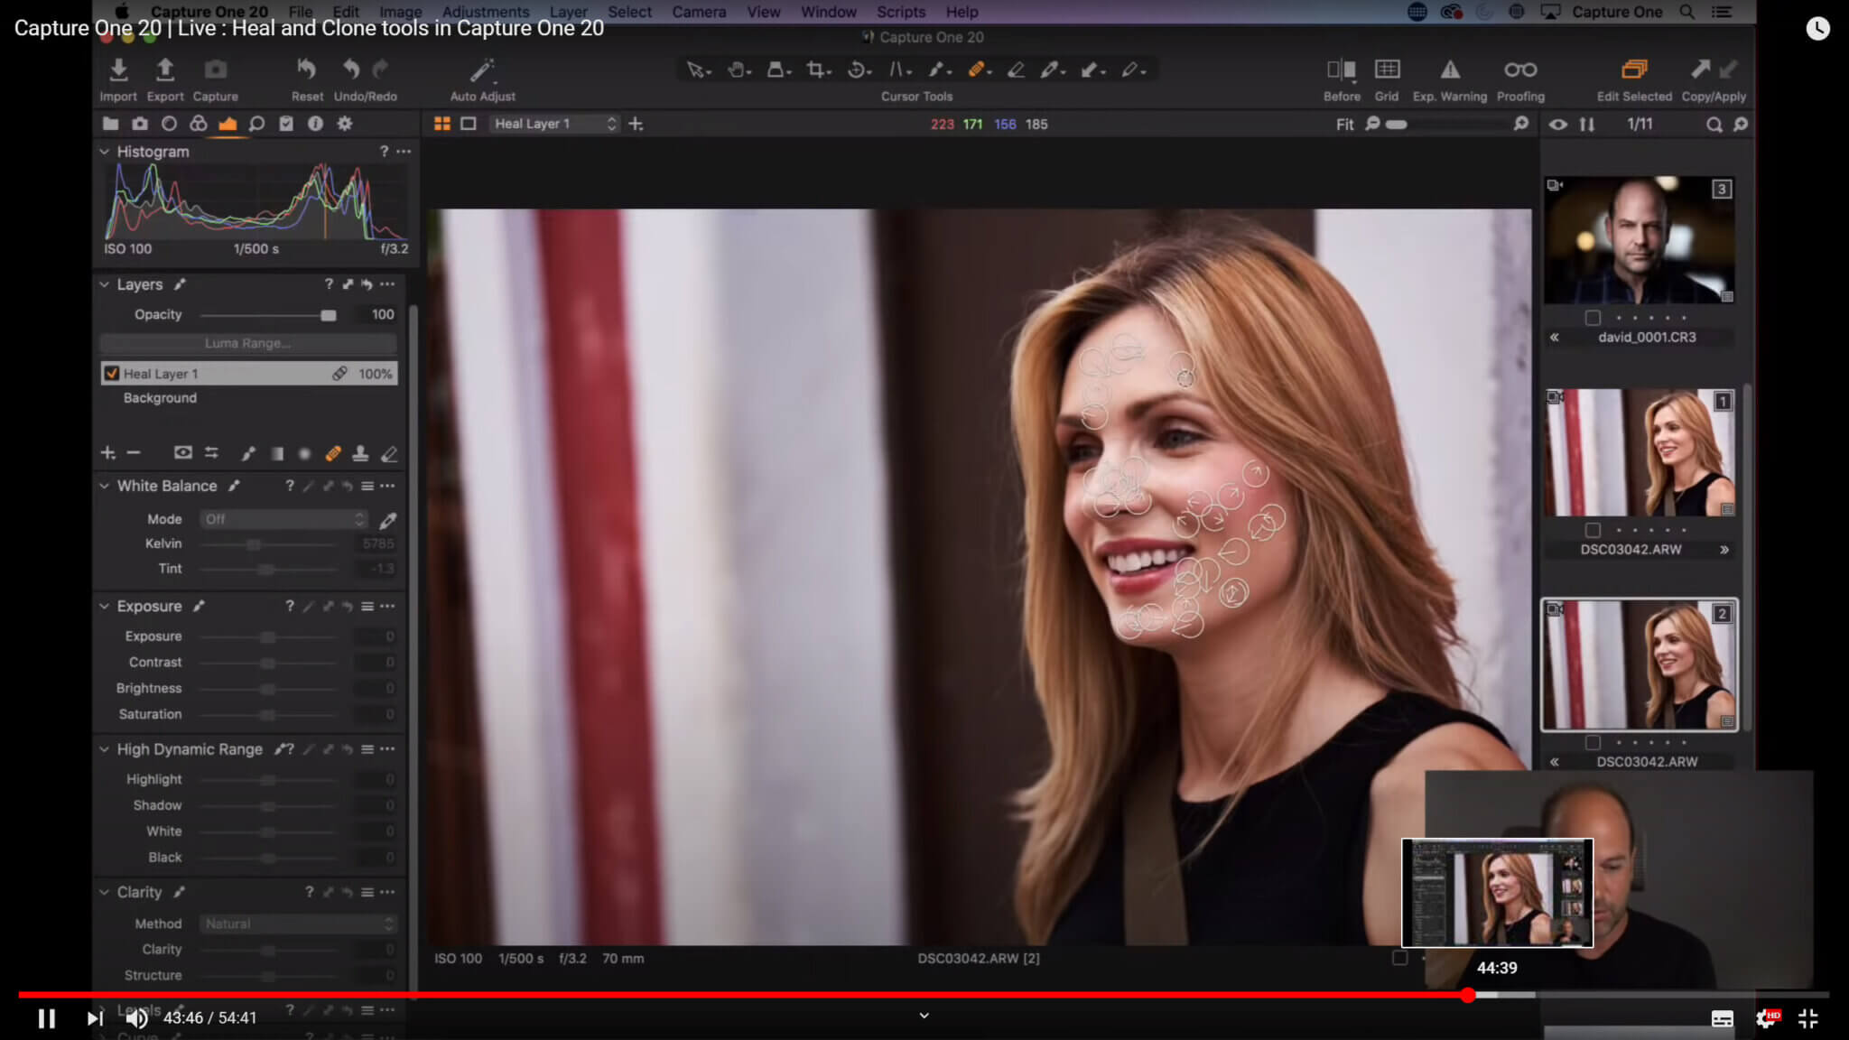Mute the video volume
This screenshot has width=1849, height=1040.
[x=136, y=1018]
